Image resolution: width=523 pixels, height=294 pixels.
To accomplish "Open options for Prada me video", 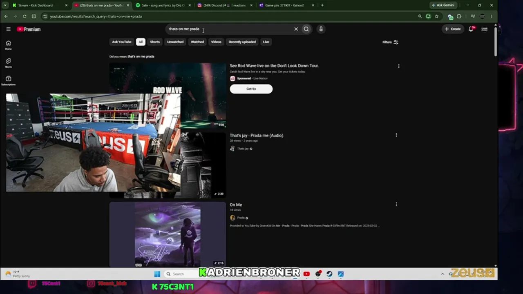I will click(x=396, y=135).
